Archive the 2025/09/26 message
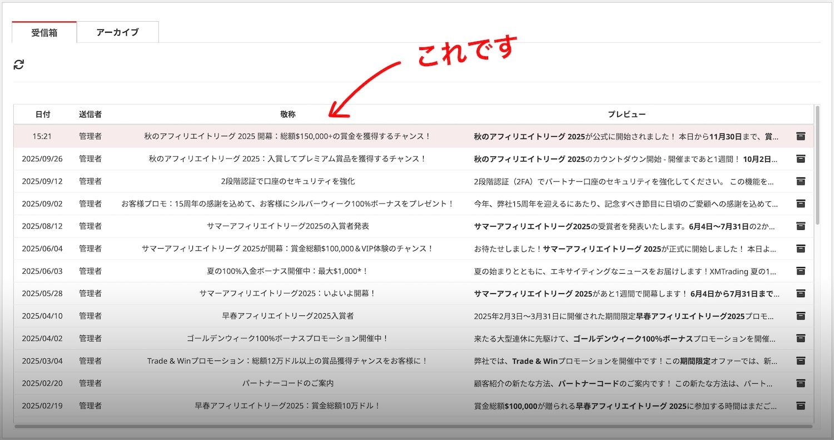834x440 pixels. 801,159
